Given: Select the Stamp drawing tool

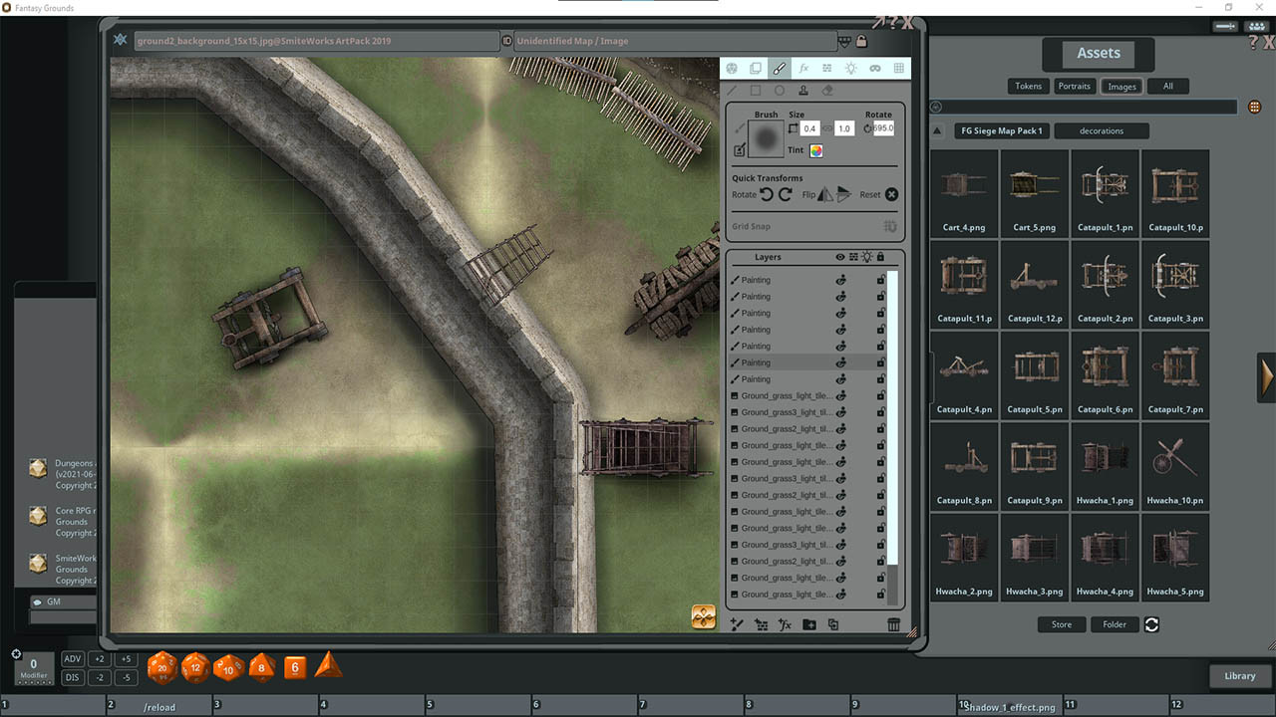Looking at the screenshot, I should coord(803,89).
